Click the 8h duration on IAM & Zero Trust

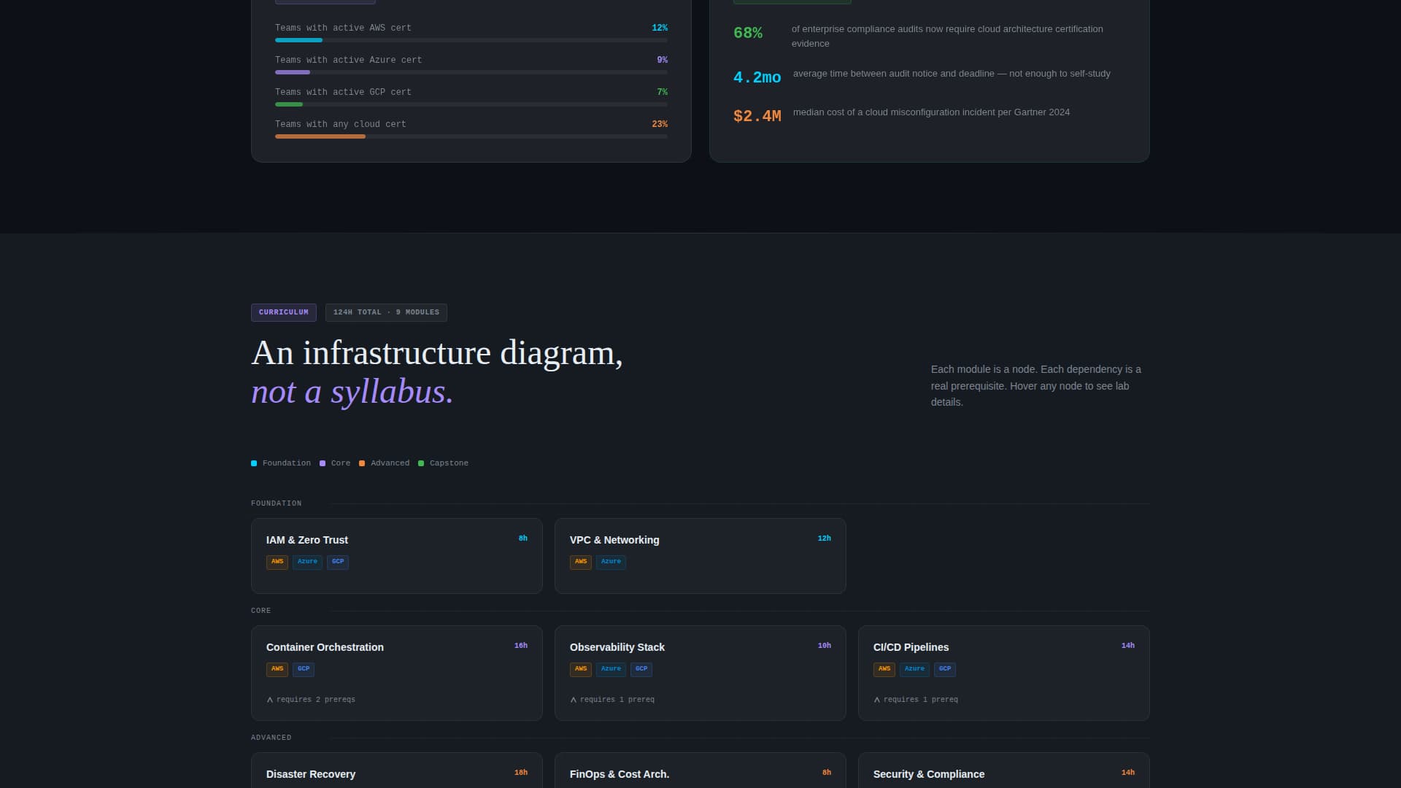coord(523,538)
